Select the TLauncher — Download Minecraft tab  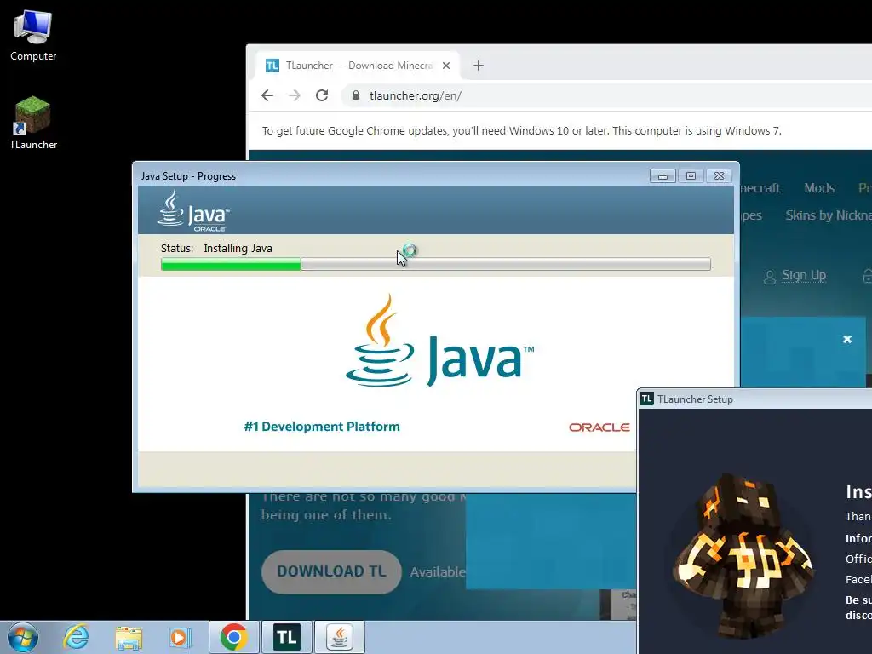(358, 66)
